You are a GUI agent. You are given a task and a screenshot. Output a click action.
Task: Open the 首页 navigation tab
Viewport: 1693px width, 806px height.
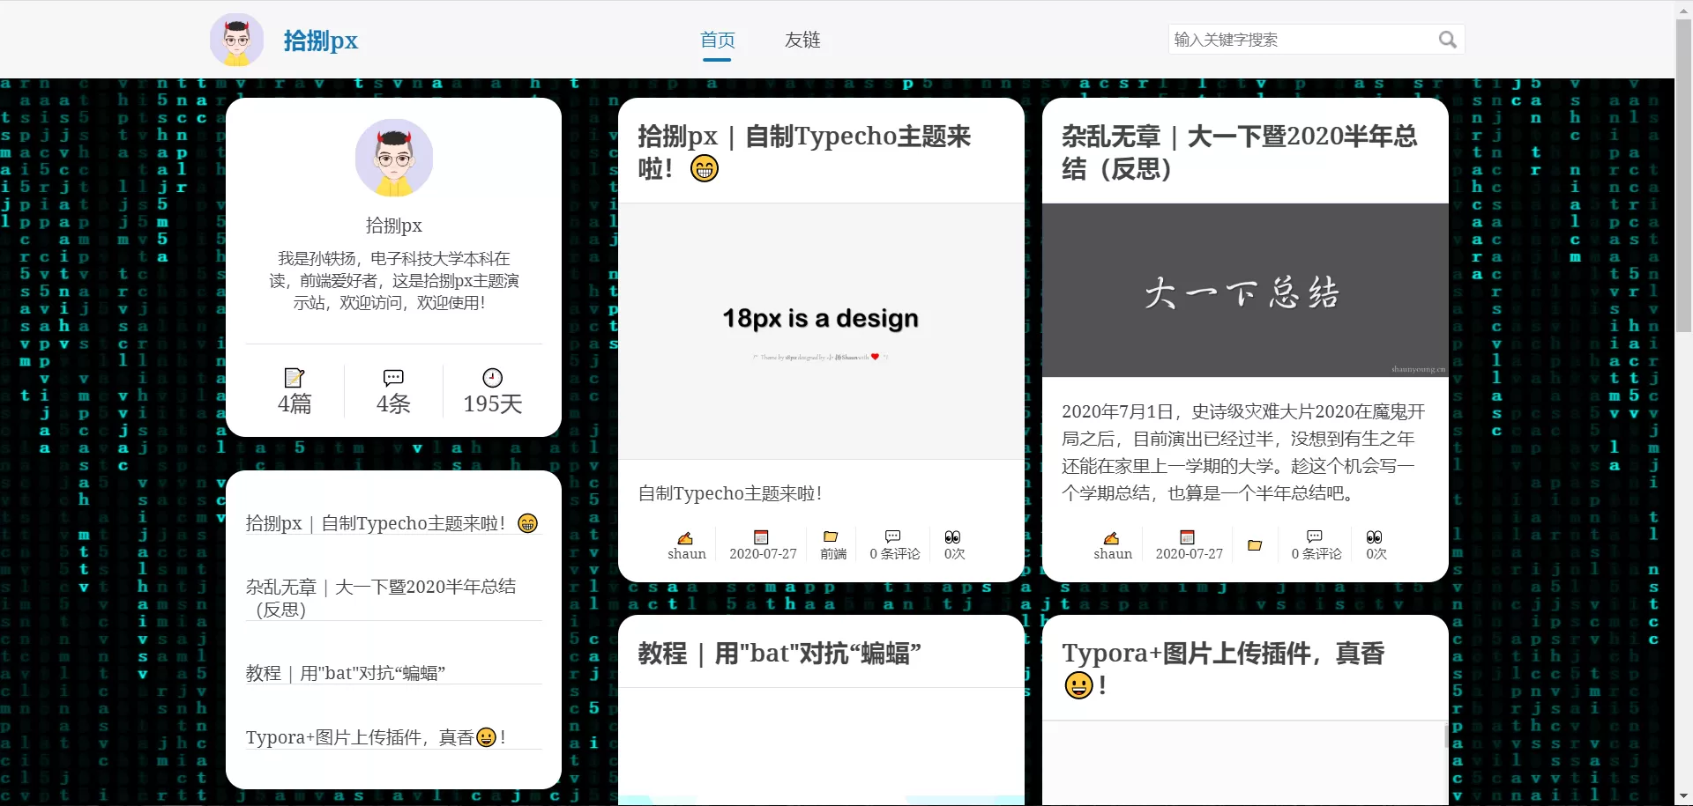717,40
